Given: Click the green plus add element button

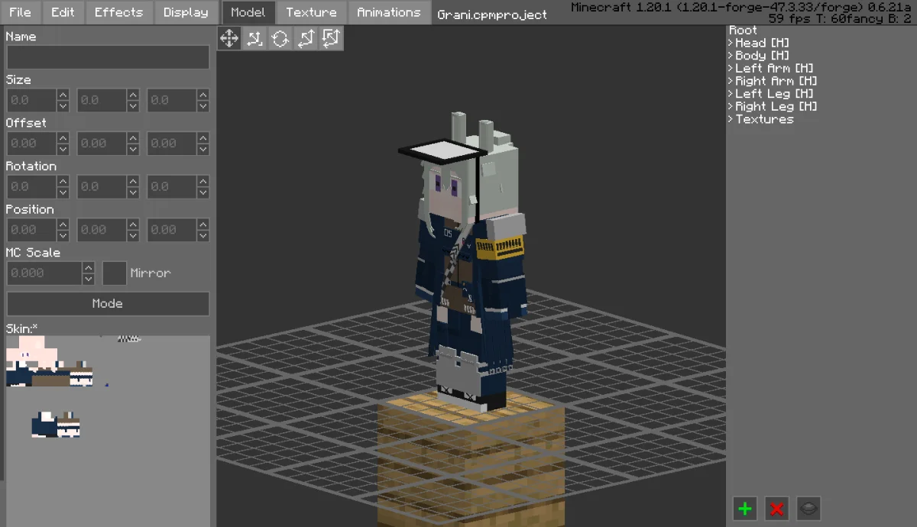Looking at the screenshot, I should pos(745,508).
